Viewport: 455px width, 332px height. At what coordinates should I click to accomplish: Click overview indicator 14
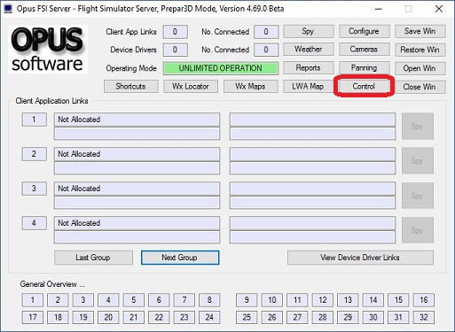point(373,300)
